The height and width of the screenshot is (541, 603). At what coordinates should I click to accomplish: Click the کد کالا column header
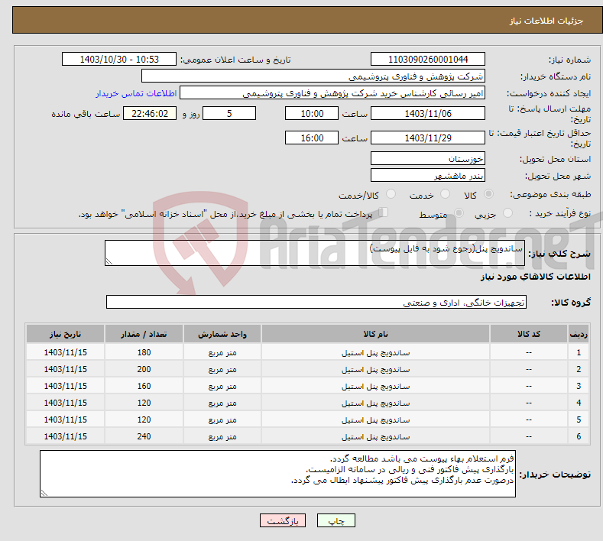pos(529,334)
